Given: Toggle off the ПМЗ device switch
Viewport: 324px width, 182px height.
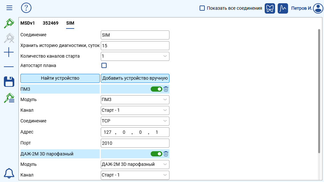Looking at the screenshot, I should point(156,89).
